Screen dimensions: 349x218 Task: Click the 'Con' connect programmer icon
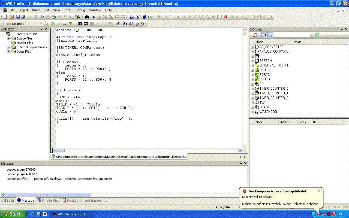[80, 24]
